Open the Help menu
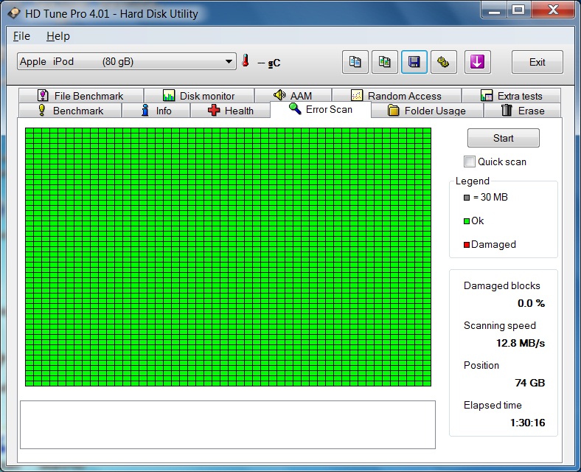 coord(58,36)
